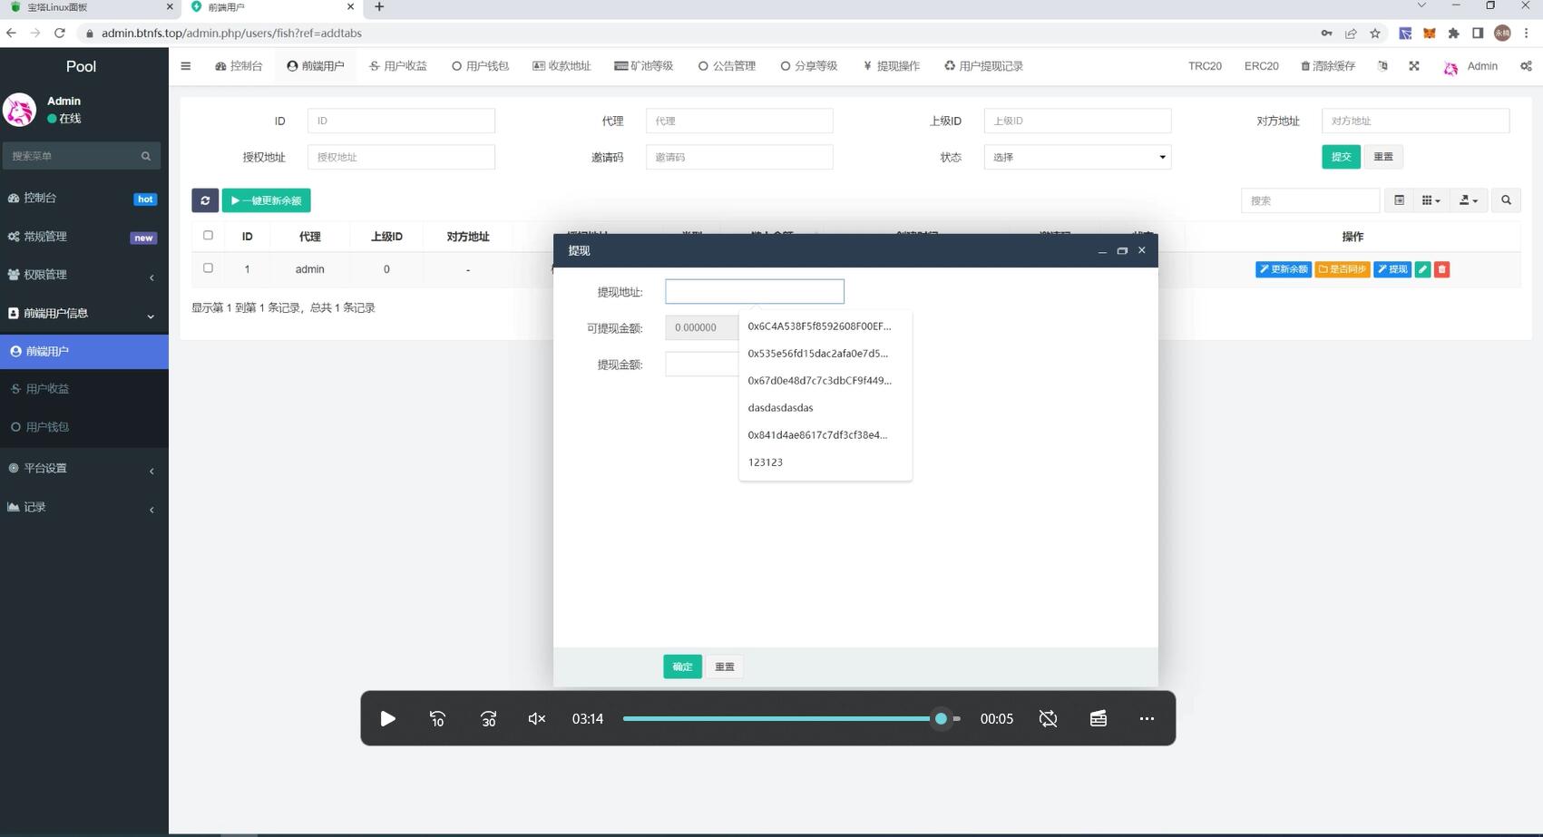The image size is (1543, 837).
Task: Click the red trash delete icon for user admin
Action: (1441, 268)
